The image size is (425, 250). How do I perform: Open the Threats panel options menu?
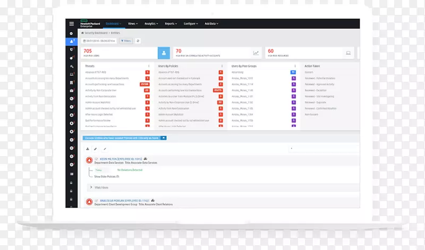[x=149, y=66]
